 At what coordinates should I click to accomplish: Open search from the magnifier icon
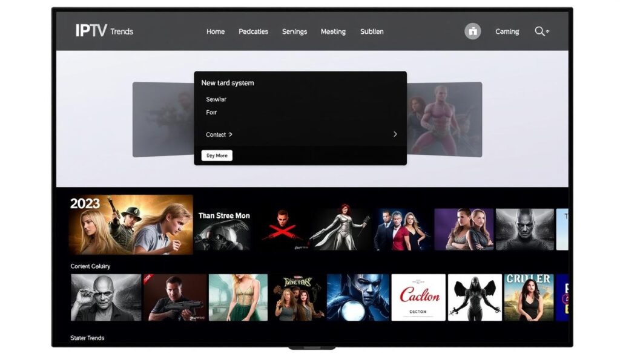(x=538, y=31)
